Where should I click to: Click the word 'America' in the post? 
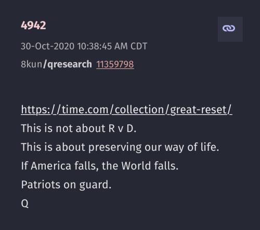(51, 166)
